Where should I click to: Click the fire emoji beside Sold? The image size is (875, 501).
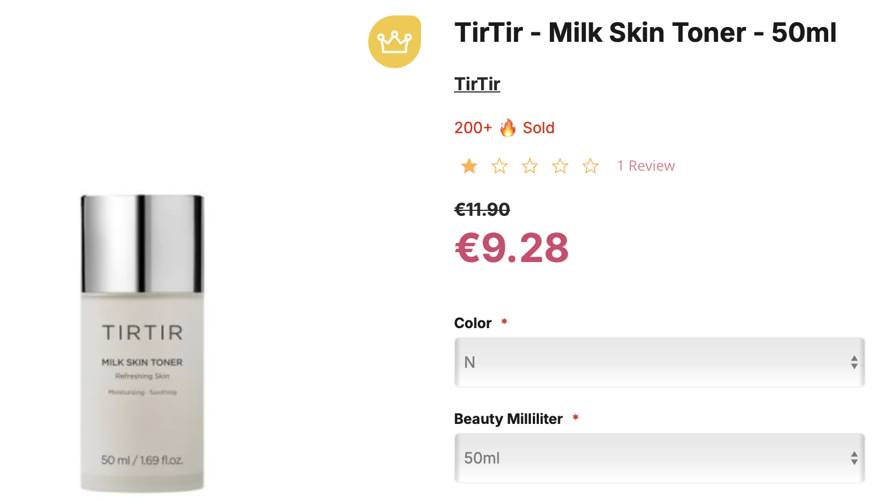click(507, 128)
